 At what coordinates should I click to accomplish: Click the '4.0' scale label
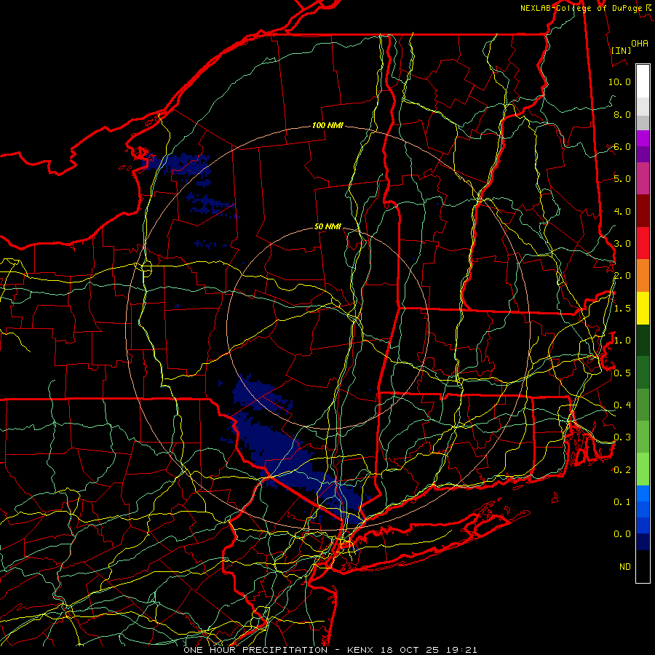(622, 211)
